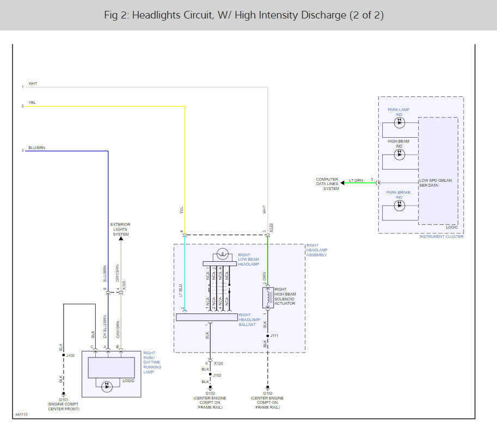
Task: Click the 'RIGHT HEADLAMP ASSEMBLY' label
Action: (317, 250)
